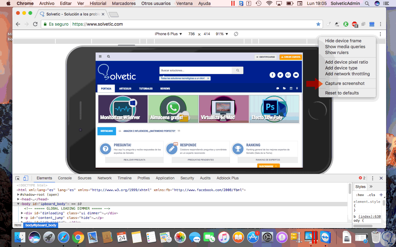Choose Reset to defaults

(x=347, y=93)
